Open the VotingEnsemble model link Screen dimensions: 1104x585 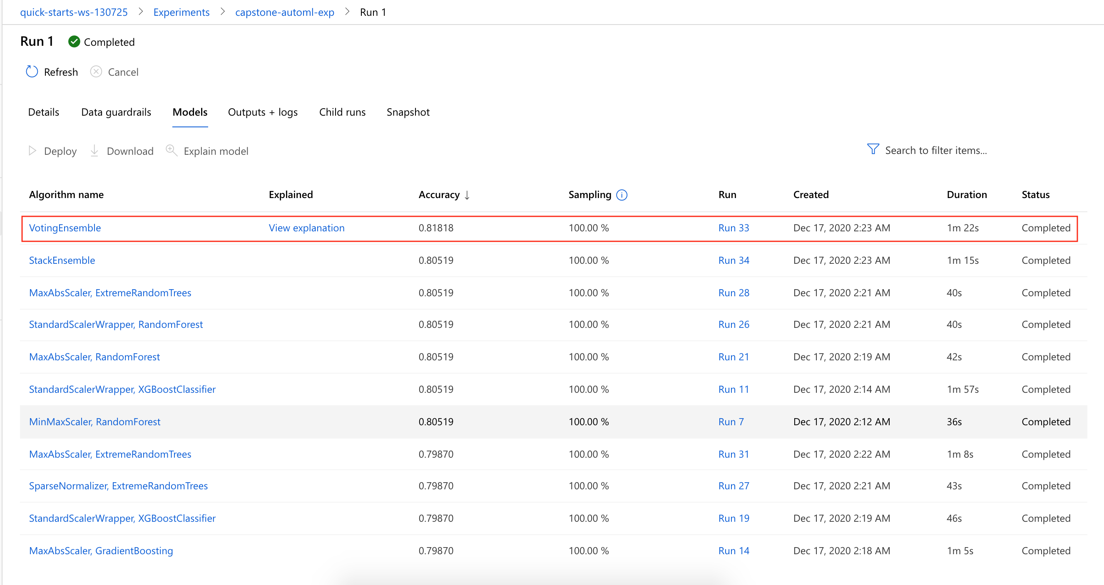click(65, 228)
